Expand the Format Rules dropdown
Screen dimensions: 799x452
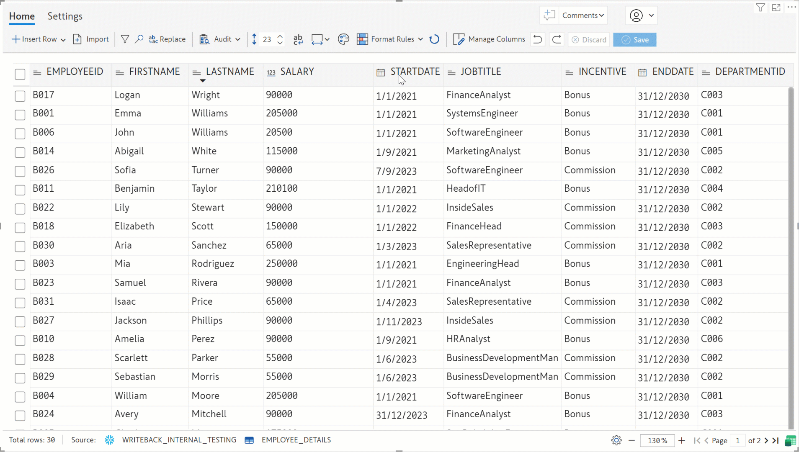point(420,39)
